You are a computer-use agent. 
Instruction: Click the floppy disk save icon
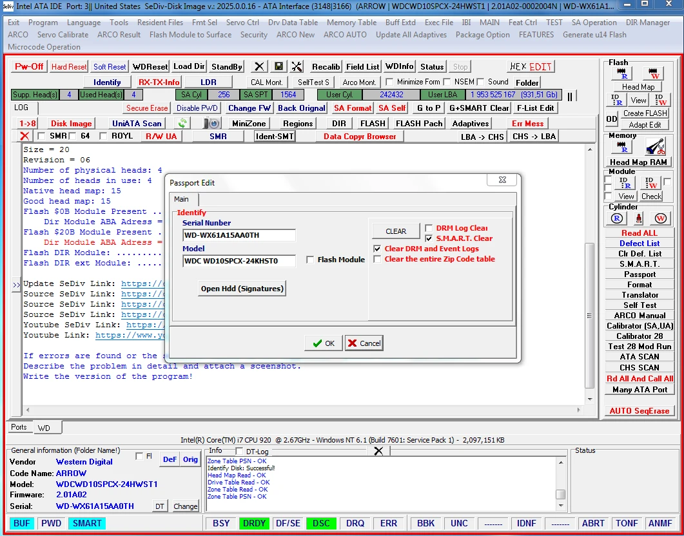pyautogui.click(x=278, y=66)
